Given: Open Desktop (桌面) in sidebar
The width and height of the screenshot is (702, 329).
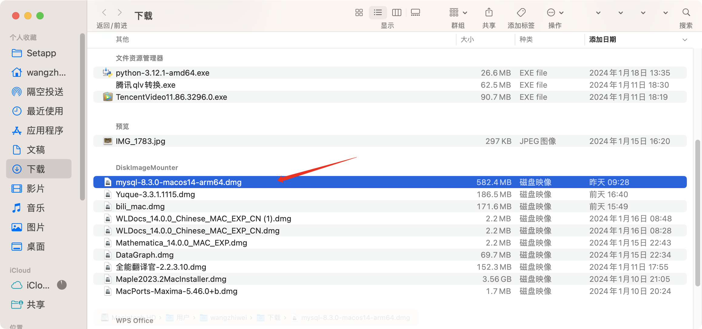Looking at the screenshot, I should point(39,247).
